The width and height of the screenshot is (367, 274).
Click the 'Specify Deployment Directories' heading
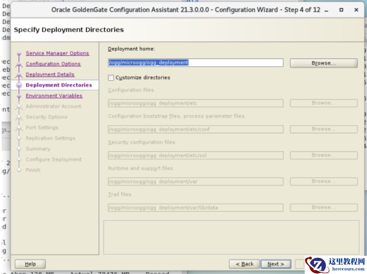tap(69, 30)
